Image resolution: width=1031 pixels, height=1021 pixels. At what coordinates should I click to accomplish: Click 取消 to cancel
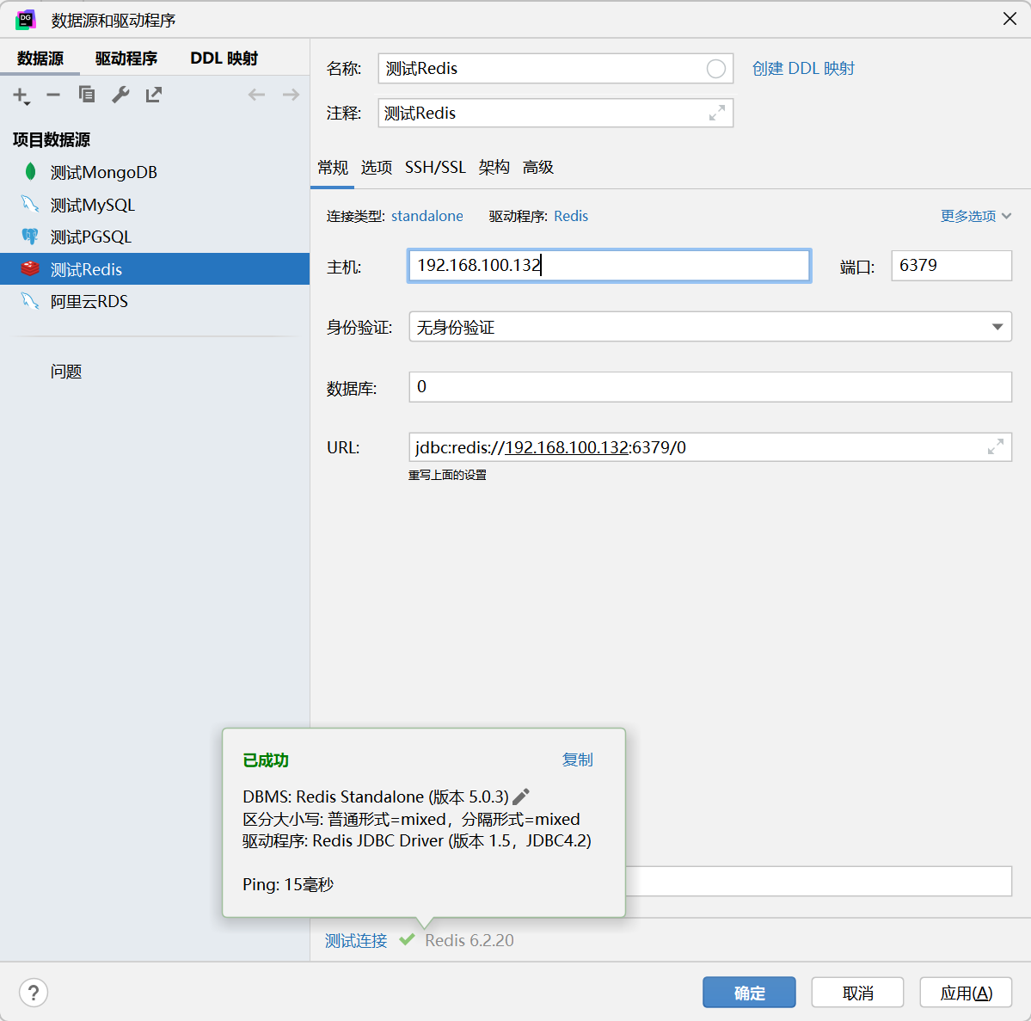click(857, 992)
